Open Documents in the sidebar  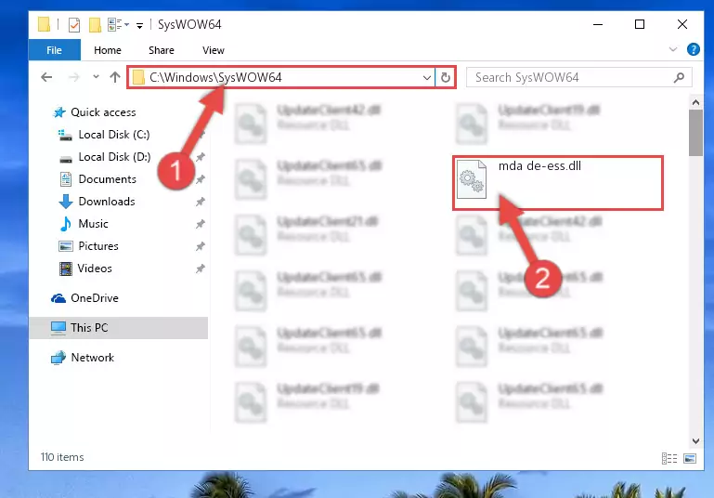pos(107,179)
